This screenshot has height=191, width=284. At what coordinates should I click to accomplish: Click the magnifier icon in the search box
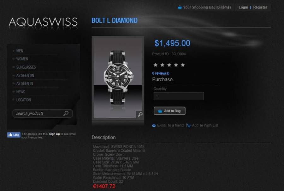[x=66, y=113]
